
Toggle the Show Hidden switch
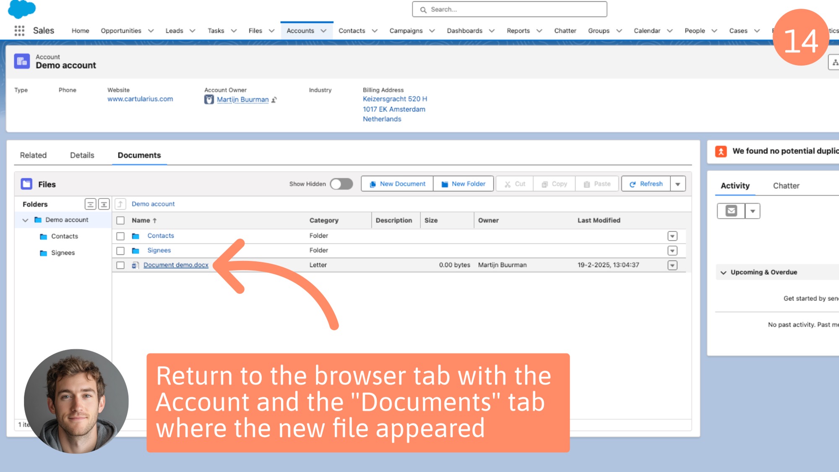coord(341,184)
